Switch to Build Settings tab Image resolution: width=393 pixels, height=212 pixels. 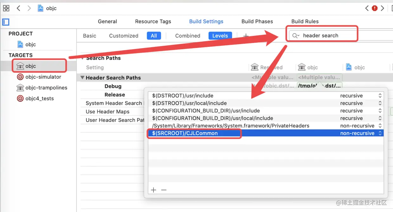pos(206,22)
